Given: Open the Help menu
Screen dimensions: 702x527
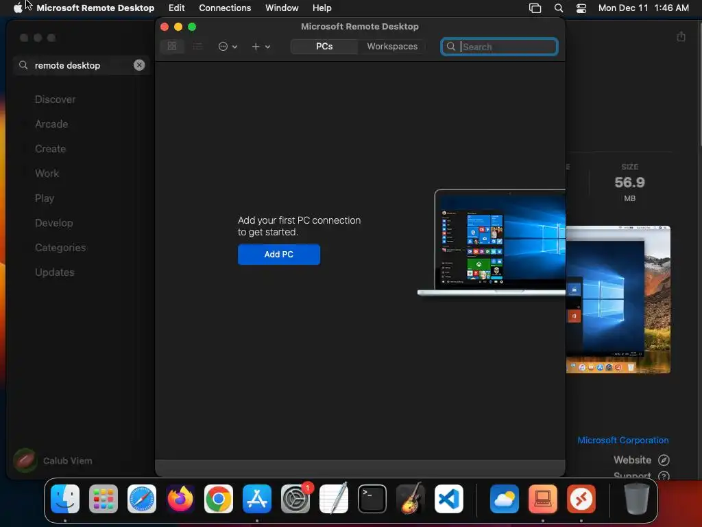Looking at the screenshot, I should (322, 8).
